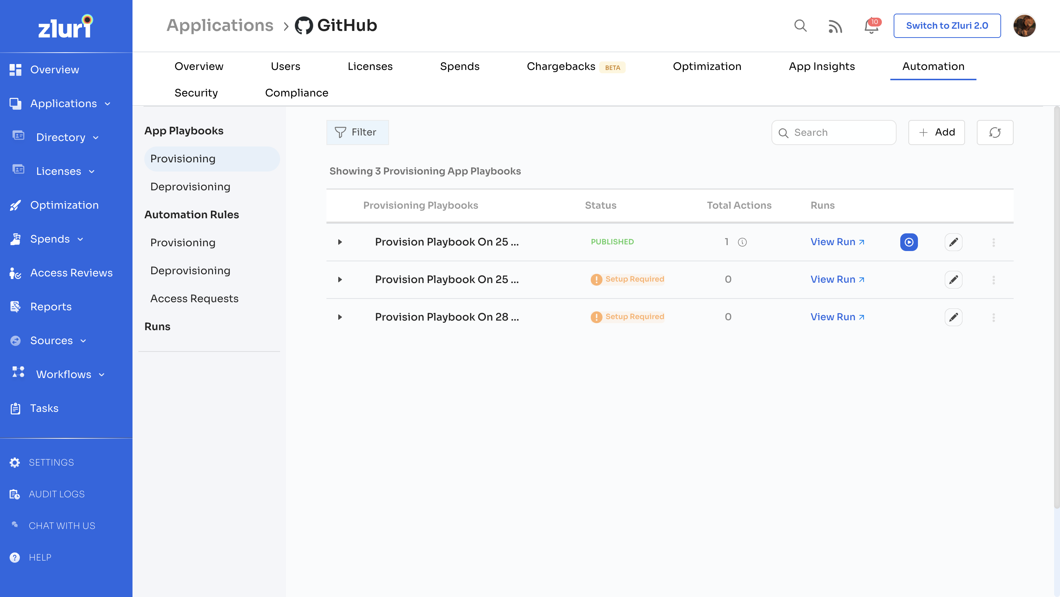Open the Filter button

pyautogui.click(x=357, y=133)
